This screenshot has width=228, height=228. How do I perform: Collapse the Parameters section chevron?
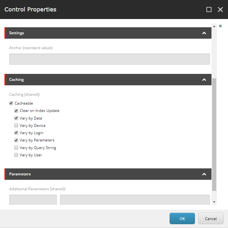(204, 174)
